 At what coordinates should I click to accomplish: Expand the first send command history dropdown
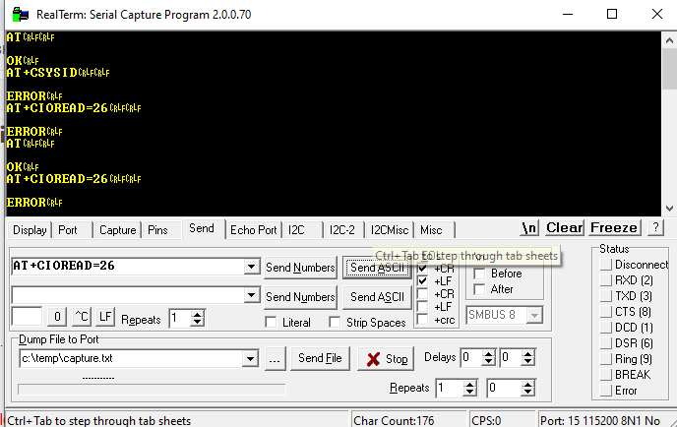251,267
